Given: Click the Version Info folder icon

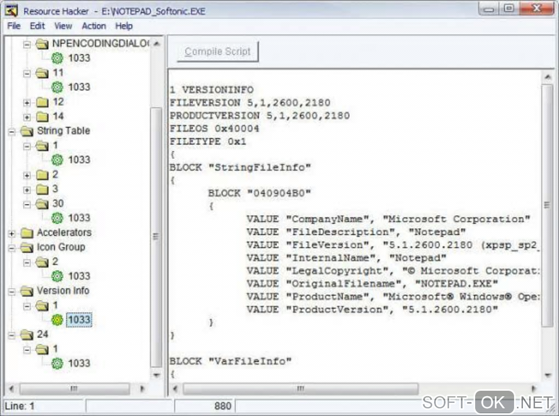Looking at the screenshot, I should pos(27,291).
